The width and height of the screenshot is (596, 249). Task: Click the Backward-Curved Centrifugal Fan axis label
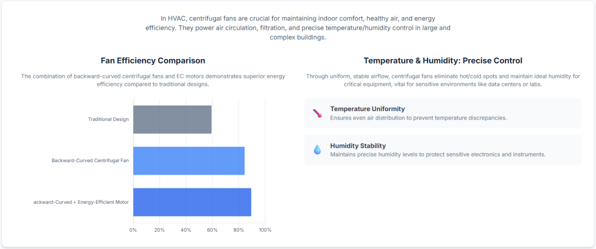coord(90,161)
